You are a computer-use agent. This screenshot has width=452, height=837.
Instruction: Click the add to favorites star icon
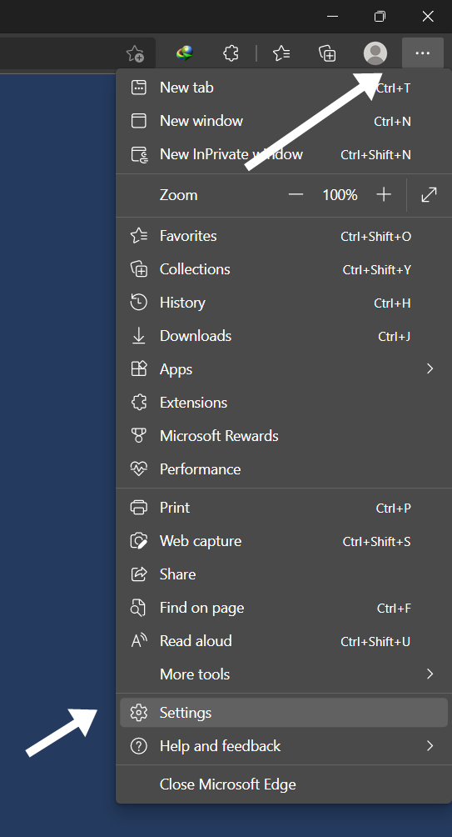coord(136,53)
